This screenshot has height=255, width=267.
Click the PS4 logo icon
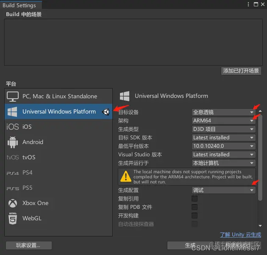[13, 173]
